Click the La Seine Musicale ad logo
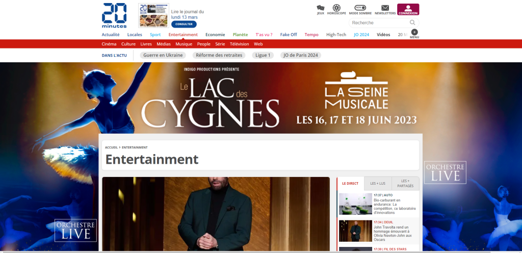 [356, 91]
